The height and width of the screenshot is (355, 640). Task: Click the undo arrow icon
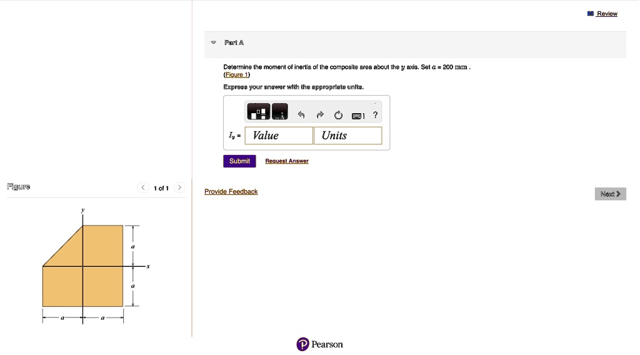301,115
